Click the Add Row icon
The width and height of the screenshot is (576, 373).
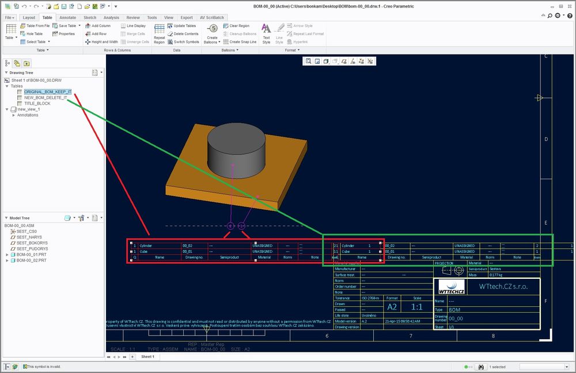pos(88,34)
